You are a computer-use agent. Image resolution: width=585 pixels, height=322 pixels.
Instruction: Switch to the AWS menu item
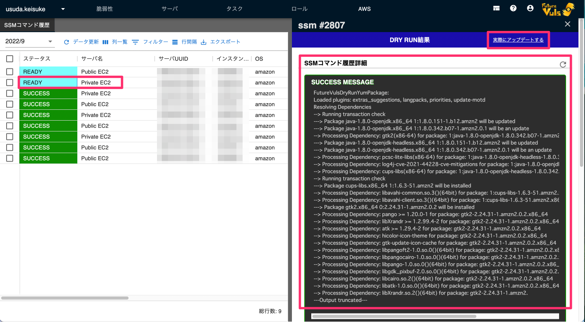coord(364,9)
